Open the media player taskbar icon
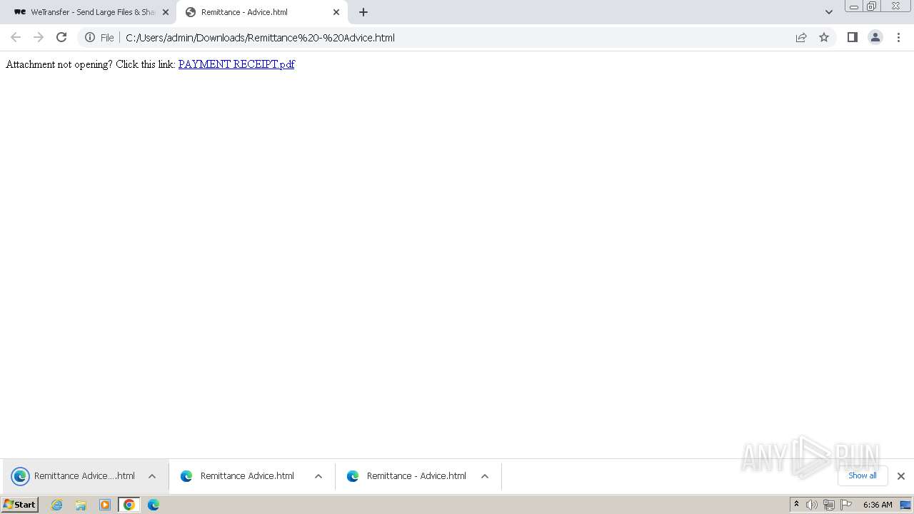The image size is (914, 514). click(x=105, y=505)
